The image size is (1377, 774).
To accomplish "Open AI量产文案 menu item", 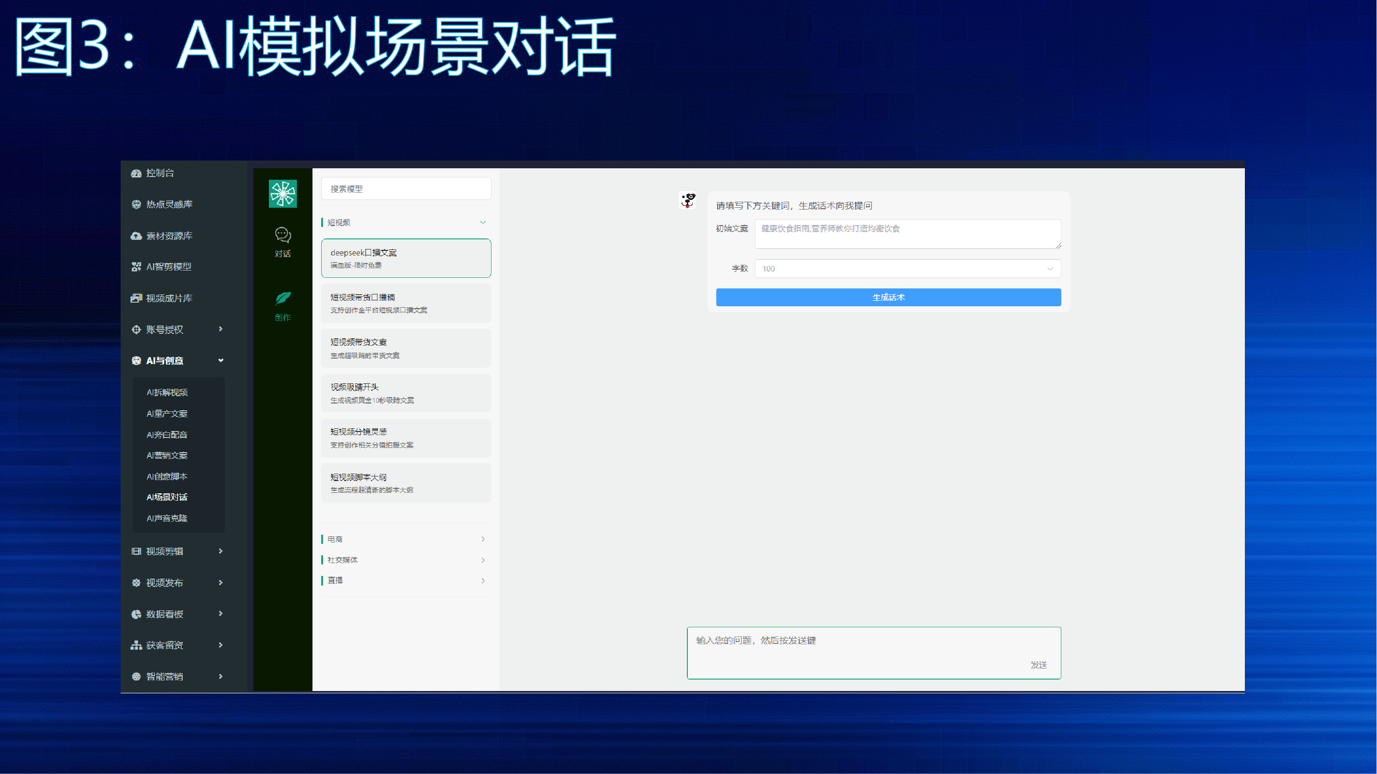I will (167, 414).
